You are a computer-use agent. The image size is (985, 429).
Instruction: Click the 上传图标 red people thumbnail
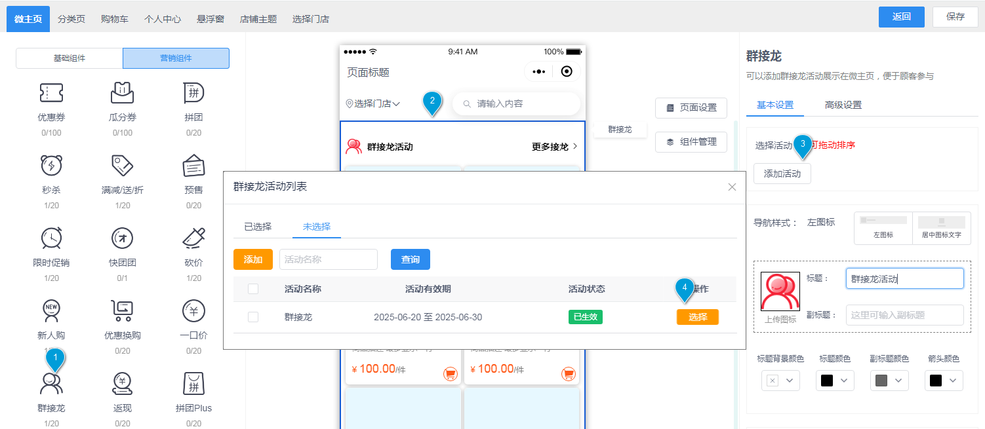click(x=780, y=291)
